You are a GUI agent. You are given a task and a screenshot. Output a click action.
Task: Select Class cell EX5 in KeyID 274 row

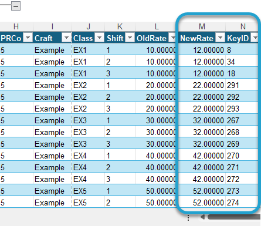click(88, 202)
